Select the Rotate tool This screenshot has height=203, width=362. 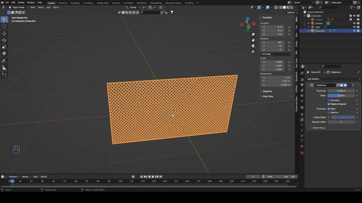[4, 40]
